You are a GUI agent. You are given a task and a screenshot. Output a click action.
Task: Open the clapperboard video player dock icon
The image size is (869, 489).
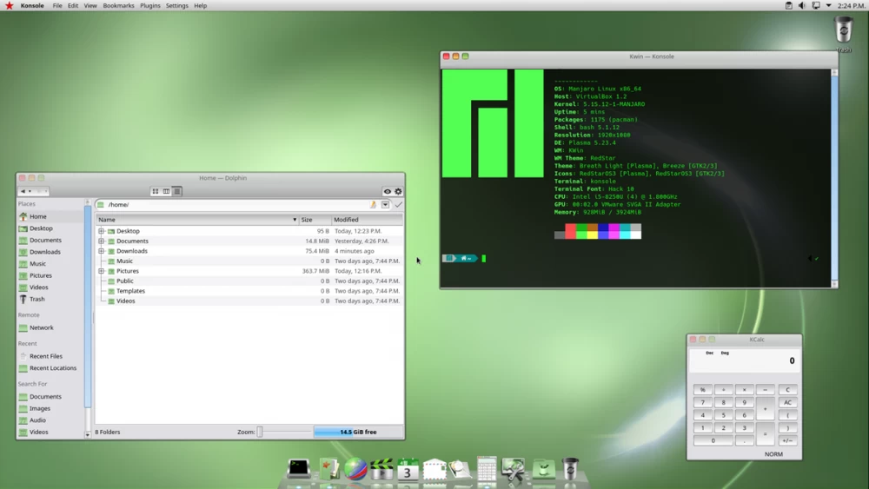tap(381, 468)
